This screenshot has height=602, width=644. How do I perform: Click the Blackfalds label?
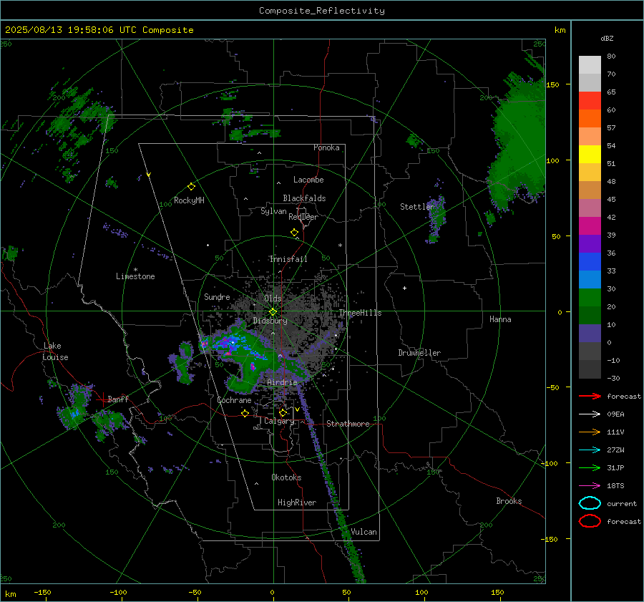[304, 198]
